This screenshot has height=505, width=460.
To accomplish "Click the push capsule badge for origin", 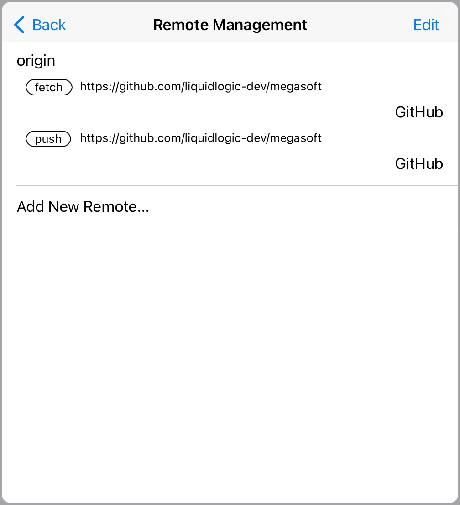I will [x=48, y=139].
